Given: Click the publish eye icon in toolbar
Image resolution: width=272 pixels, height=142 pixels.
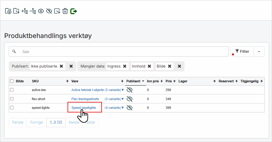Looking at the screenshot, I should tap(41, 11).
